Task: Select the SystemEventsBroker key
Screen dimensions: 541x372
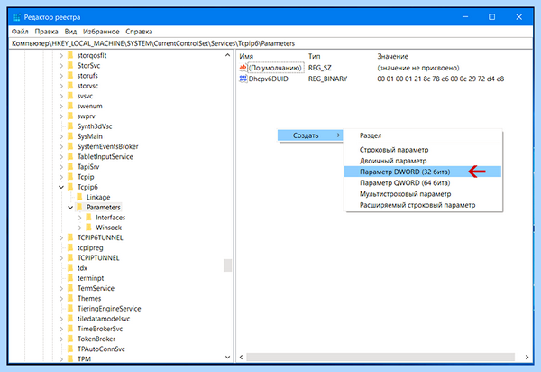Action: pyautogui.click(x=107, y=146)
